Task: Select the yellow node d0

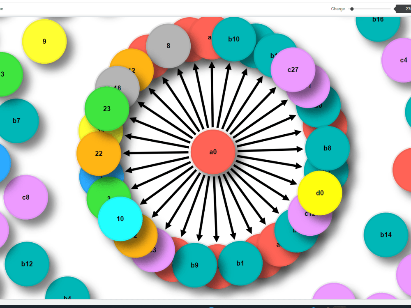Action: tap(320, 192)
